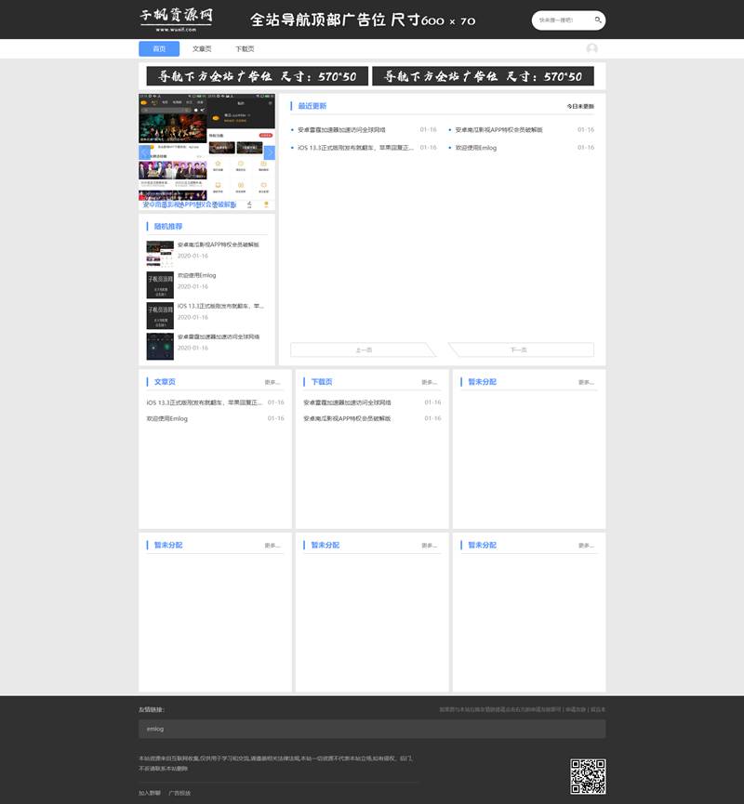Screen dimensions: 744x804
Task: Expand 更多 in the 下载页 section
Action: (429, 382)
